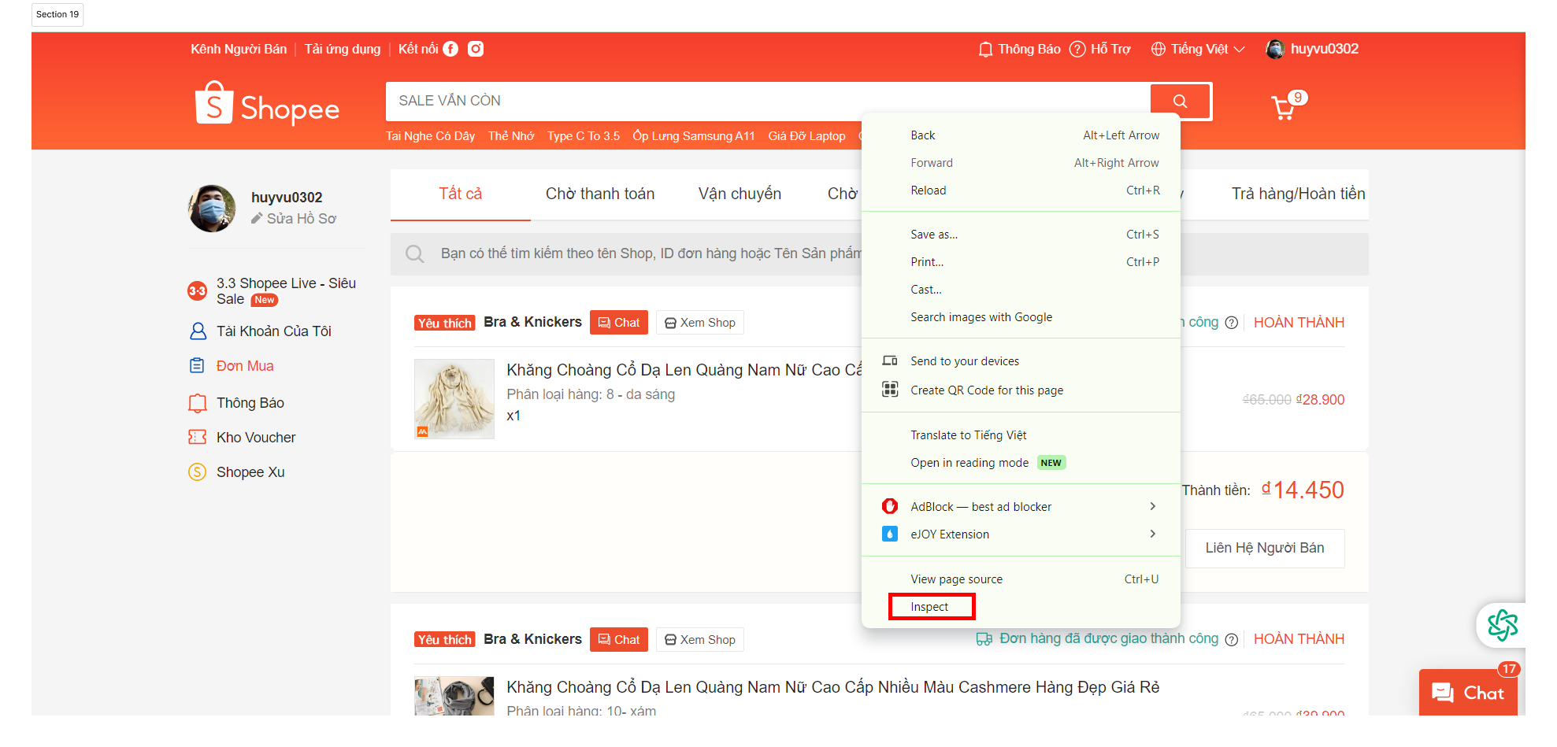Switch to the Trả hàng/Hoàn tiền tab
This screenshot has height=747, width=1557.
click(x=1298, y=194)
